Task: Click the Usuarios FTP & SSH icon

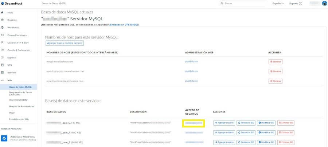Action: pos(3,42)
